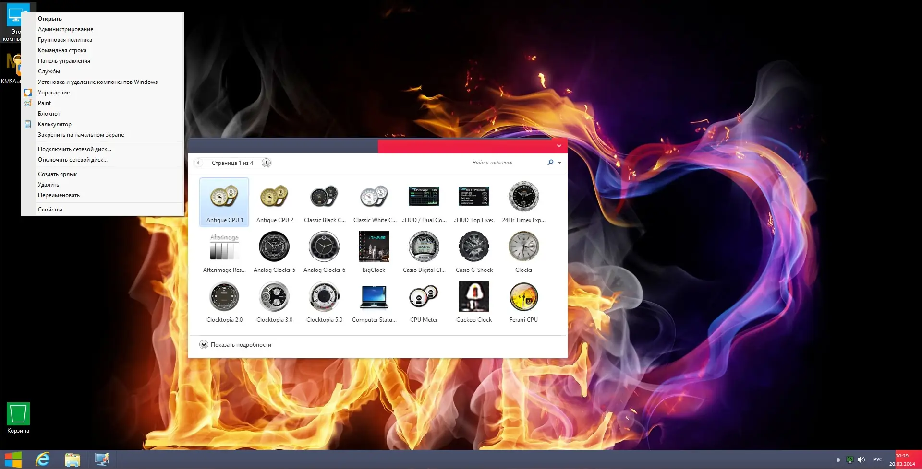922x469 pixels.
Task: Select the Clocktopia 2.0 gadget
Action: point(224,302)
